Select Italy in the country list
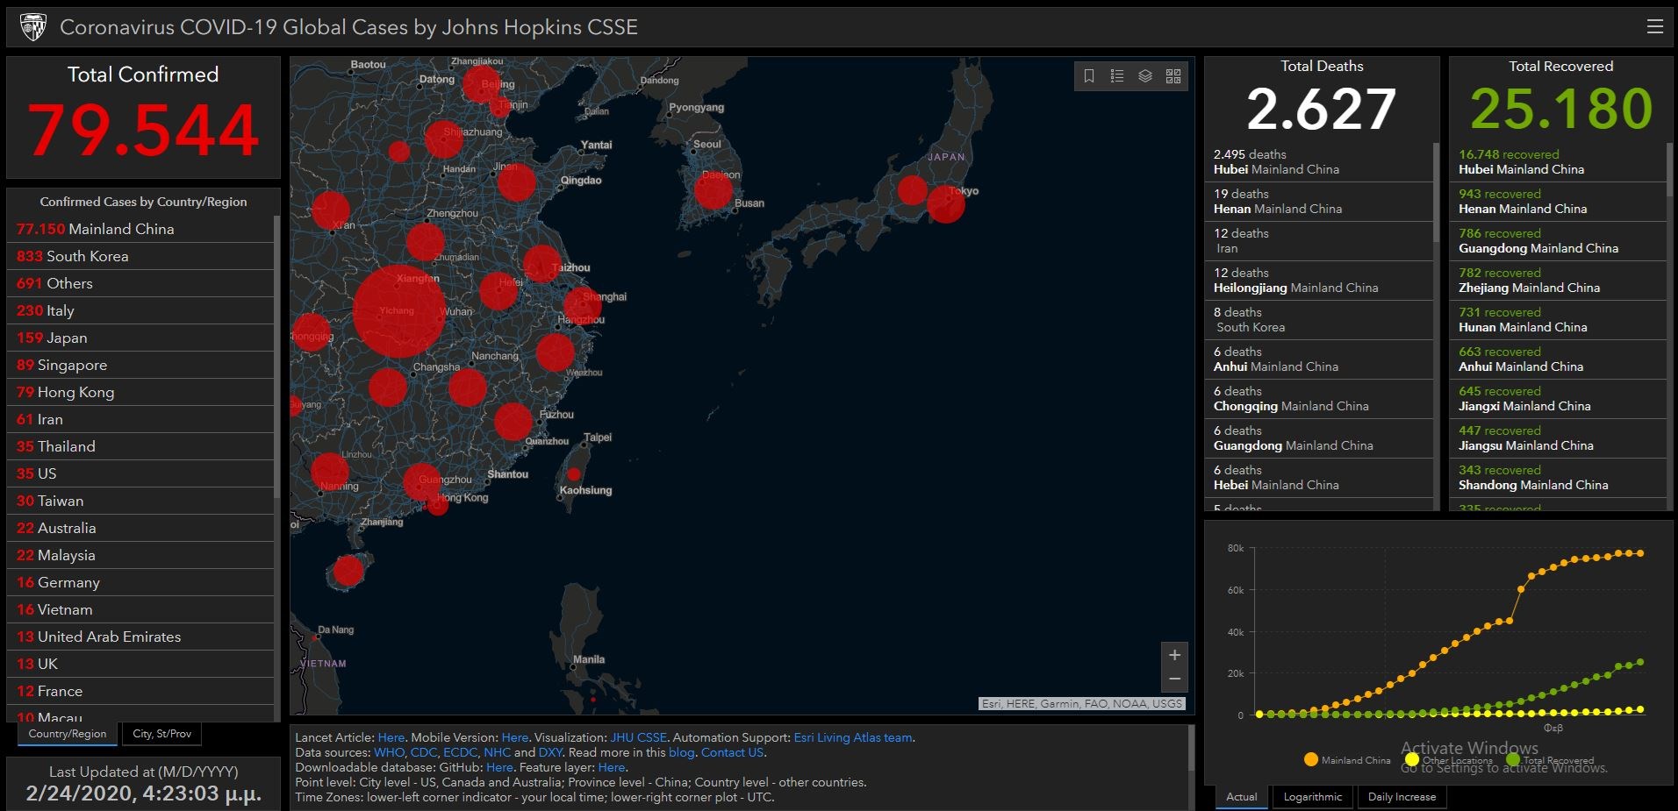 click(x=60, y=310)
